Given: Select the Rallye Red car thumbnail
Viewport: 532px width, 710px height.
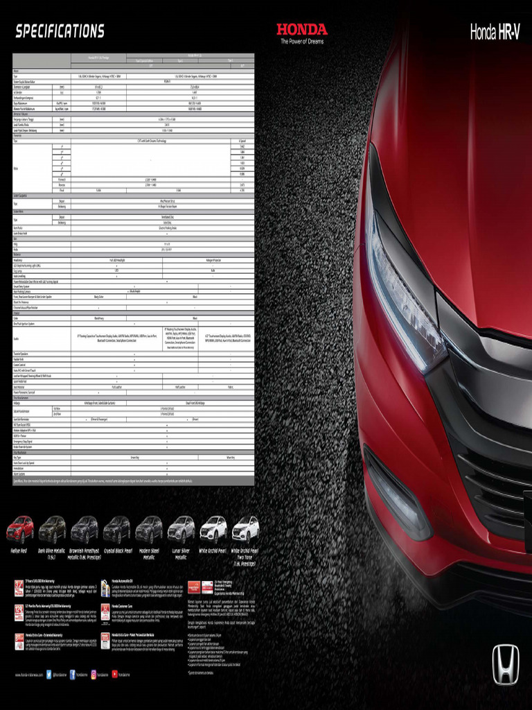Looking at the screenshot, I should [20, 530].
